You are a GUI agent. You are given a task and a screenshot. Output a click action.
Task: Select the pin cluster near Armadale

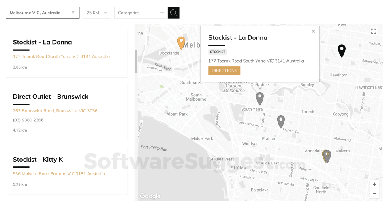[327, 156]
